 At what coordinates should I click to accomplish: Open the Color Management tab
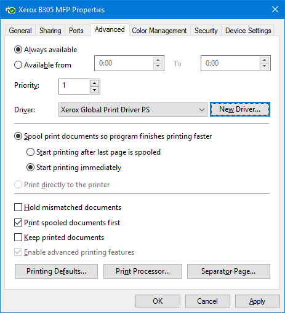[x=159, y=31]
